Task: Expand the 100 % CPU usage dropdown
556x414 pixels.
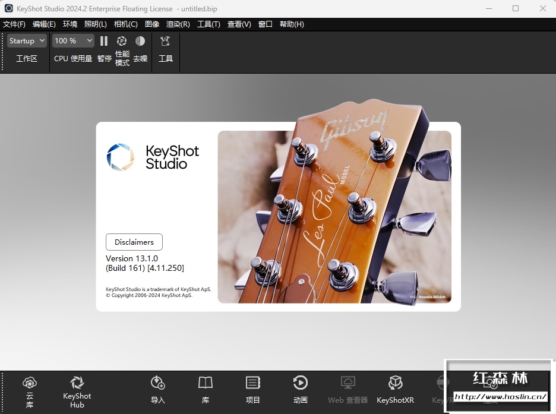Action: (73, 41)
